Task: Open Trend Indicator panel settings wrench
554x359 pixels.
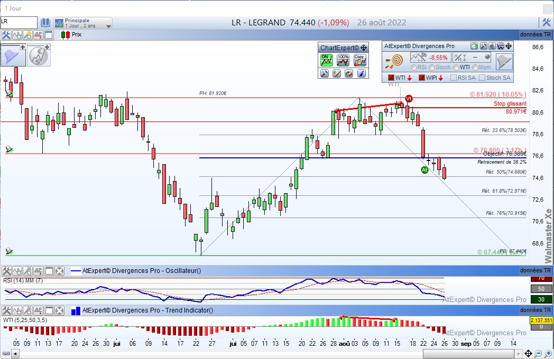Action: [x=6, y=310]
